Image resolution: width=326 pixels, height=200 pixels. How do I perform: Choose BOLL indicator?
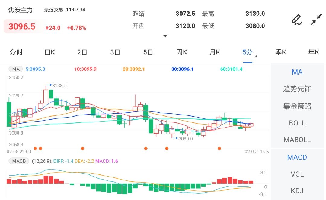coord(297,123)
